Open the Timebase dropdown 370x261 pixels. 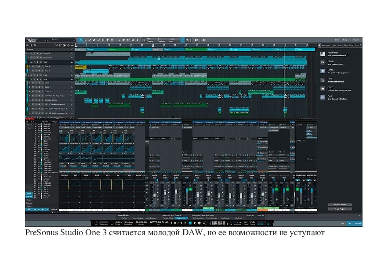[163, 39]
